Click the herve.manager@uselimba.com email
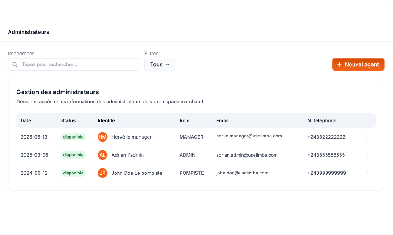This screenshot has width=393, height=235. [249, 136]
